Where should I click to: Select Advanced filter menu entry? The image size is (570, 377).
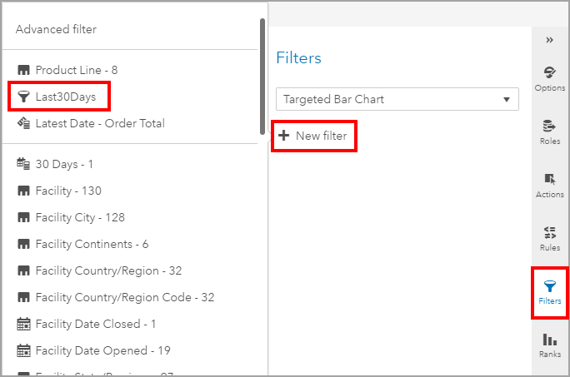click(x=56, y=29)
